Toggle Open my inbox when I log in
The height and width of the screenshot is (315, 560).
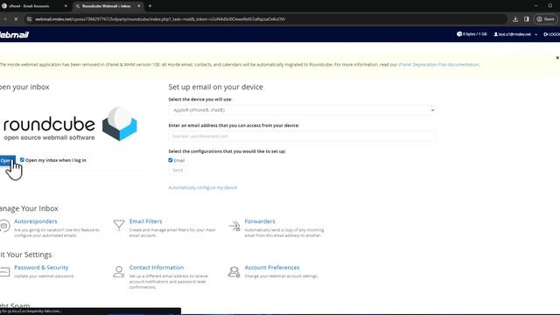tap(22, 160)
